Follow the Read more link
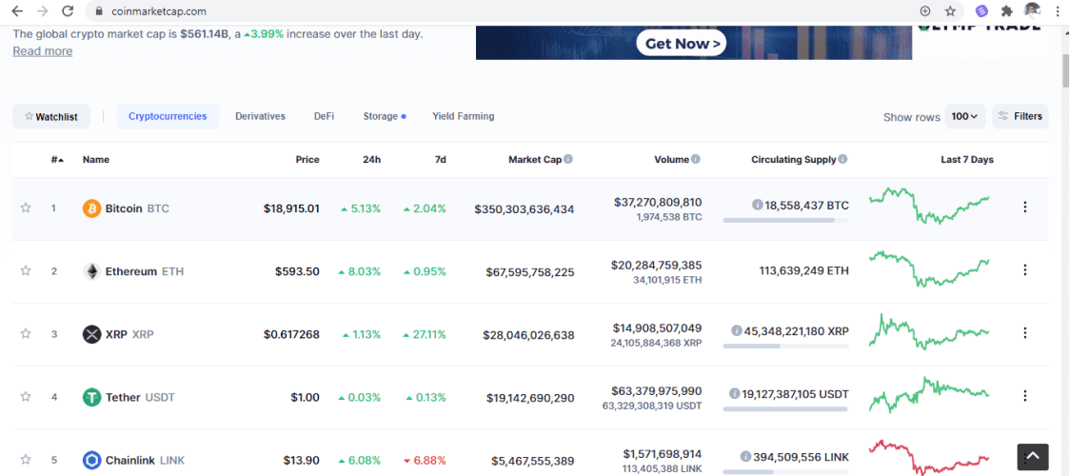This screenshot has height=476, width=1070. click(x=42, y=51)
